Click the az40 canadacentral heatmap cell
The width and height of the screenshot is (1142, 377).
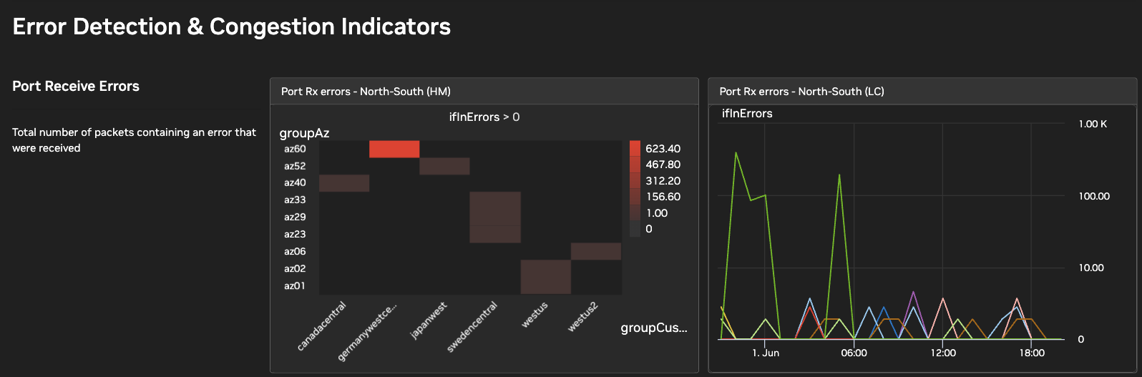tap(344, 183)
